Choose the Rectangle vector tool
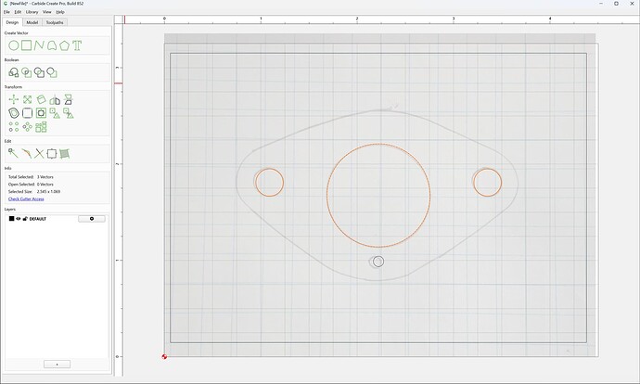Image resolution: width=640 pixels, height=384 pixels. pos(27,45)
